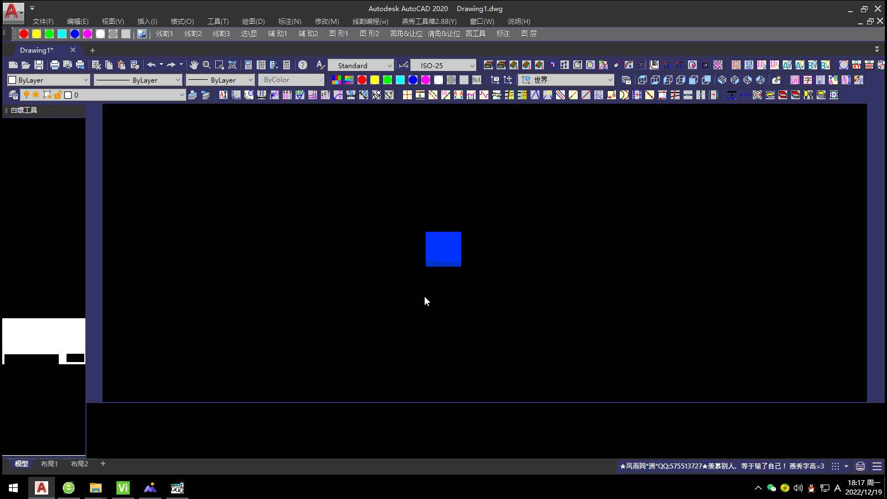The height and width of the screenshot is (499, 887).
Task: Close the Drawing1* tab
Action: click(73, 50)
